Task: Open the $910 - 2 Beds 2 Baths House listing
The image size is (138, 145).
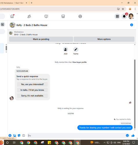Action: click(x=26, y=35)
